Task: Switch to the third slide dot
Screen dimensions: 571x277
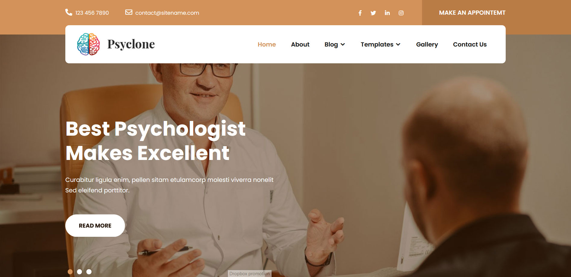Action: click(x=89, y=272)
